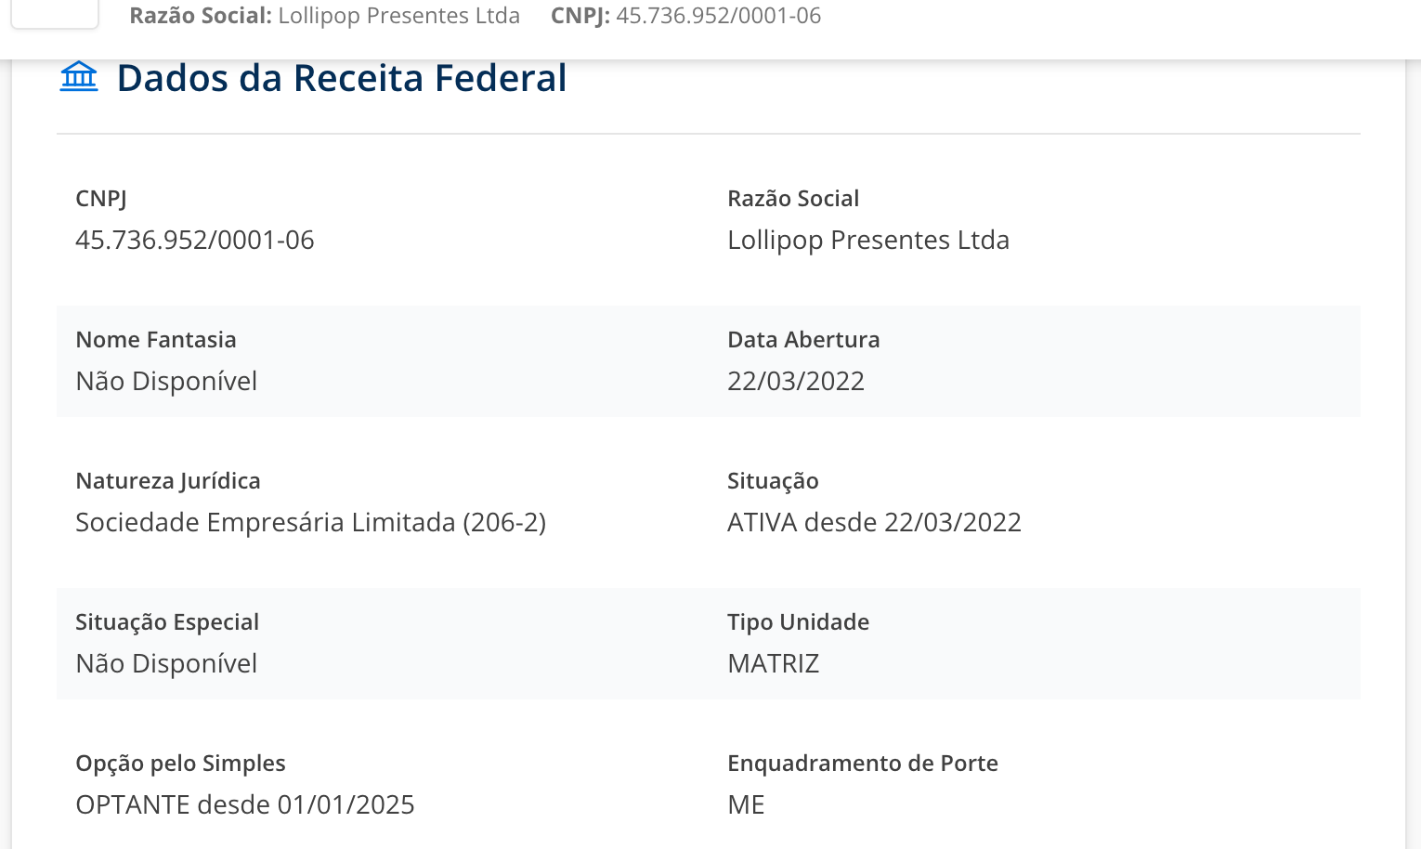Click Lollipop Presentes Ltda under Razão Social field
This screenshot has height=849, width=1421.
867,240
